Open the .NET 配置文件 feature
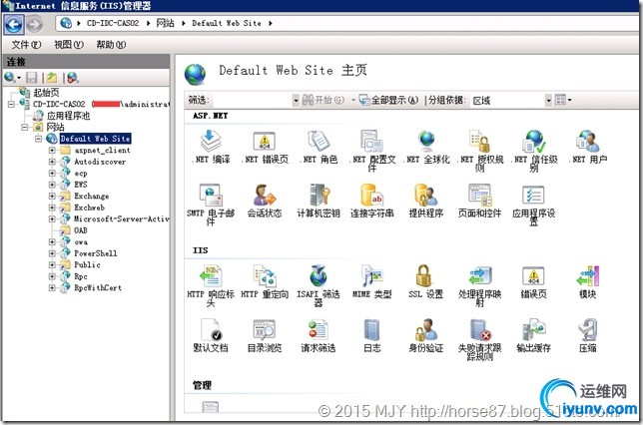Screen dimensions: 643x425 372,150
